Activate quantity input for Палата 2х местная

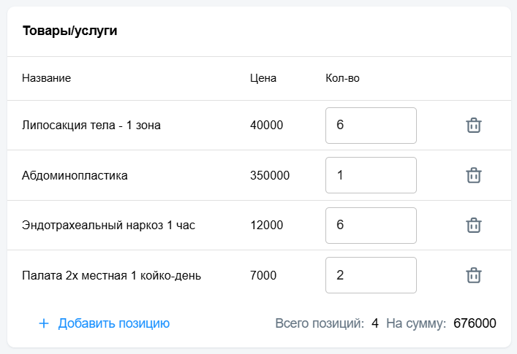(371, 275)
